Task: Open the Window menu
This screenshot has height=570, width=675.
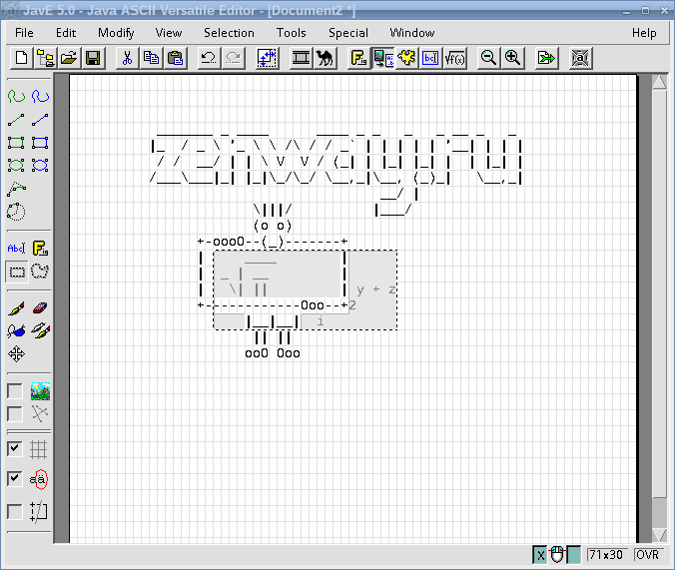Action: [x=412, y=33]
